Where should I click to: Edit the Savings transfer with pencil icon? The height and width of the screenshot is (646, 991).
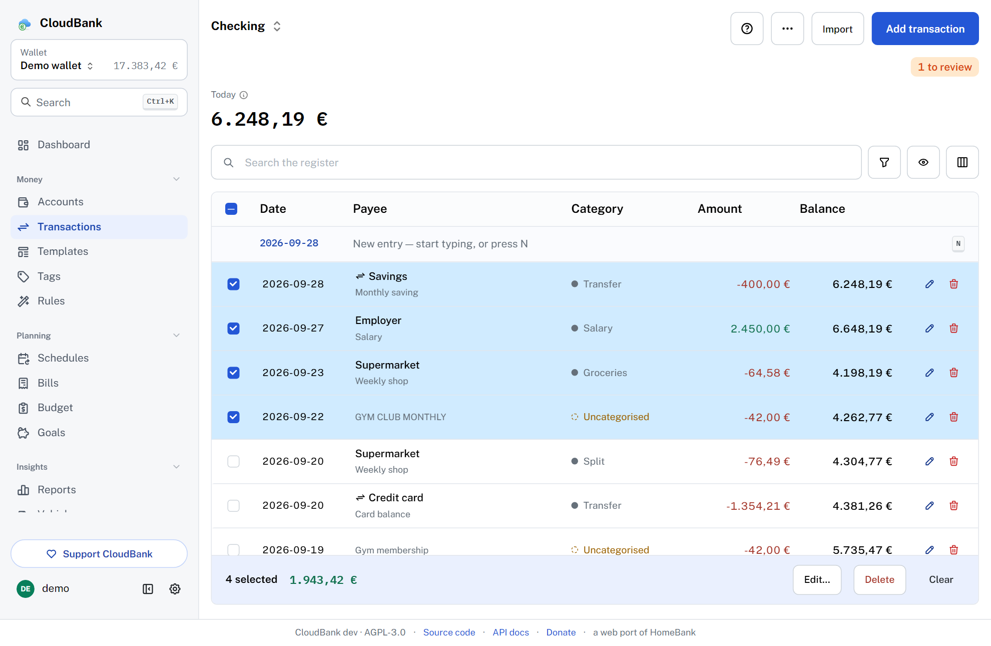click(929, 284)
